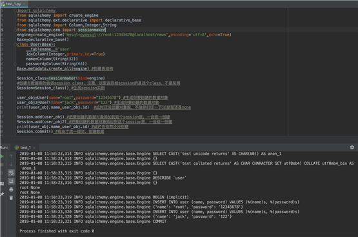Collapse the class User(Base) fold marker
Viewport: 358px width, 237px height.
(15, 45)
